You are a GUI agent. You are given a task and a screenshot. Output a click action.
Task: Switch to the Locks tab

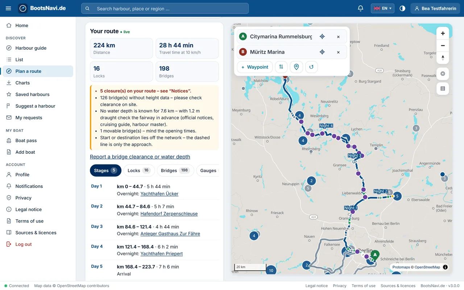139,170
